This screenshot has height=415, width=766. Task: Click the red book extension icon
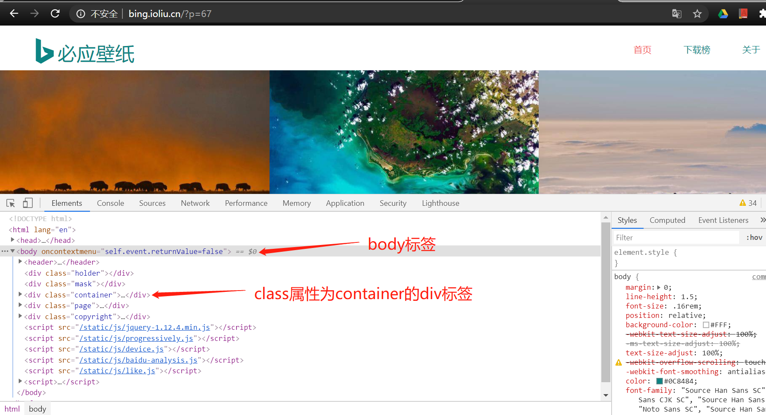743,14
